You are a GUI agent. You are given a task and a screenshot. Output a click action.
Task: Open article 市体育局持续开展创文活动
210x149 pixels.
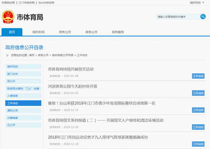tap(71, 69)
